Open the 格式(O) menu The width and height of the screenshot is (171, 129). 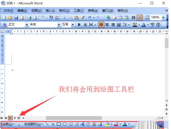pyautogui.click(x=64, y=11)
